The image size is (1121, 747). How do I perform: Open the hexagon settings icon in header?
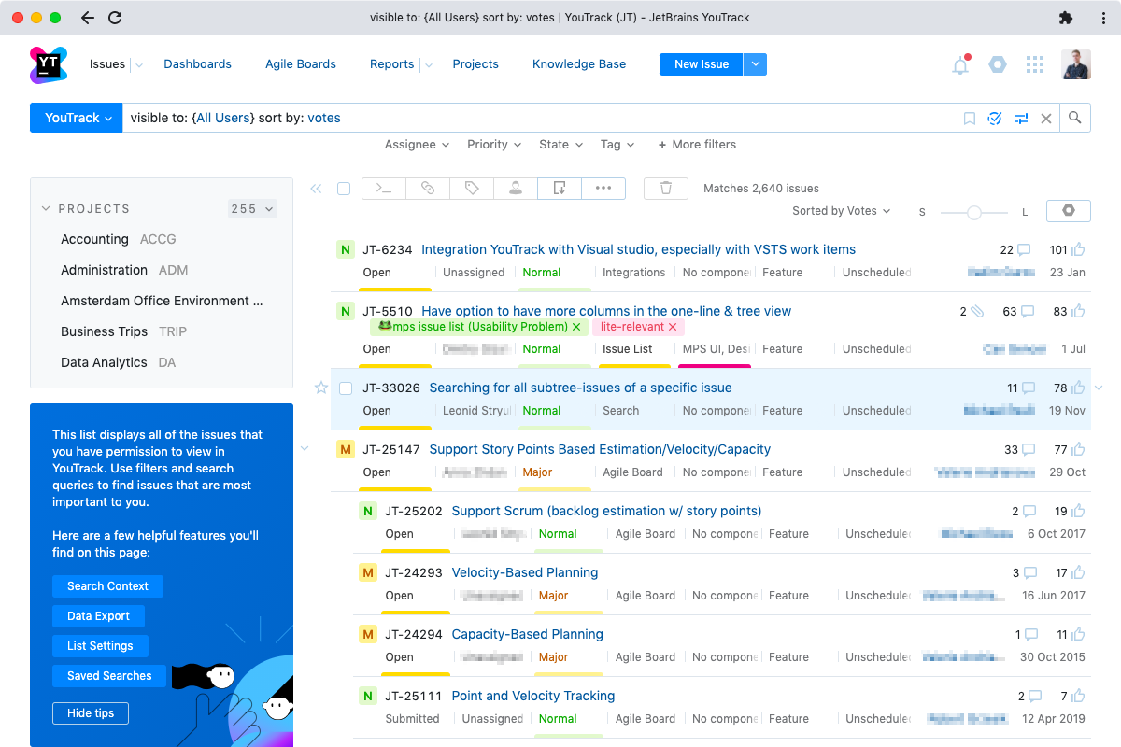(998, 64)
